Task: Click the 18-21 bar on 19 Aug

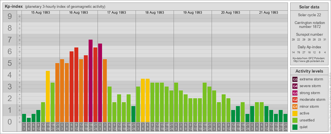Action: pyautogui.click(x=205, y=102)
